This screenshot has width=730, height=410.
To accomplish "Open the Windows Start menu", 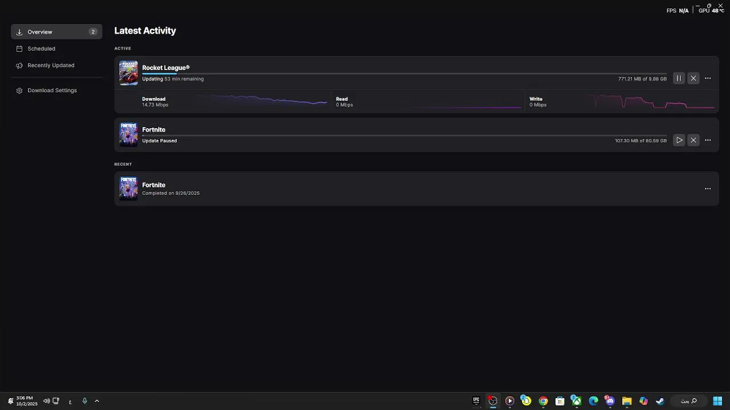I will (717, 401).
